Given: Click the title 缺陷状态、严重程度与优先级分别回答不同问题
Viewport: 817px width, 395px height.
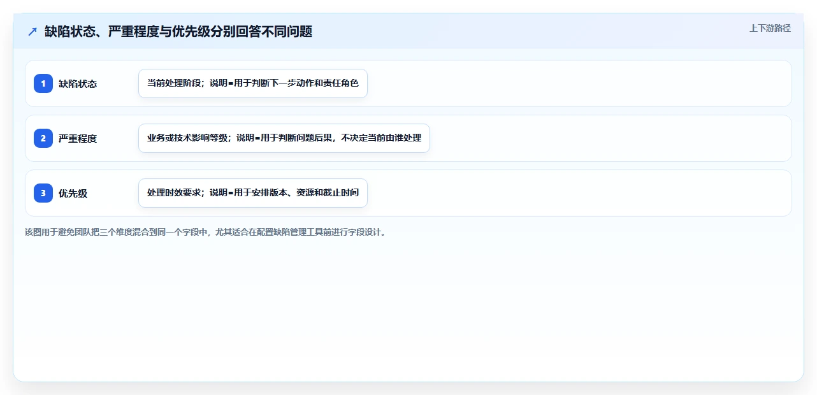Looking at the screenshot, I should tap(178, 32).
